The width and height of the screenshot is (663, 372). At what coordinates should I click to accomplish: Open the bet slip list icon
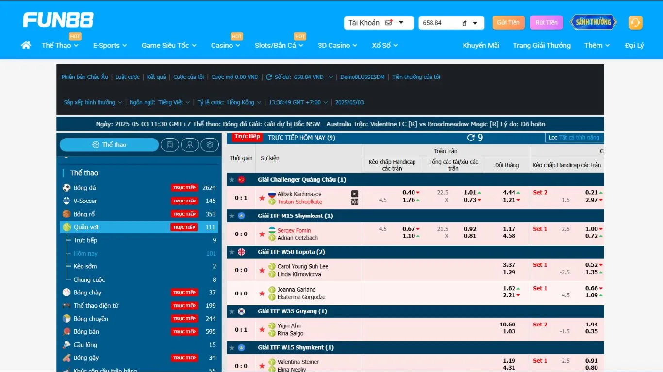[170, 145]
